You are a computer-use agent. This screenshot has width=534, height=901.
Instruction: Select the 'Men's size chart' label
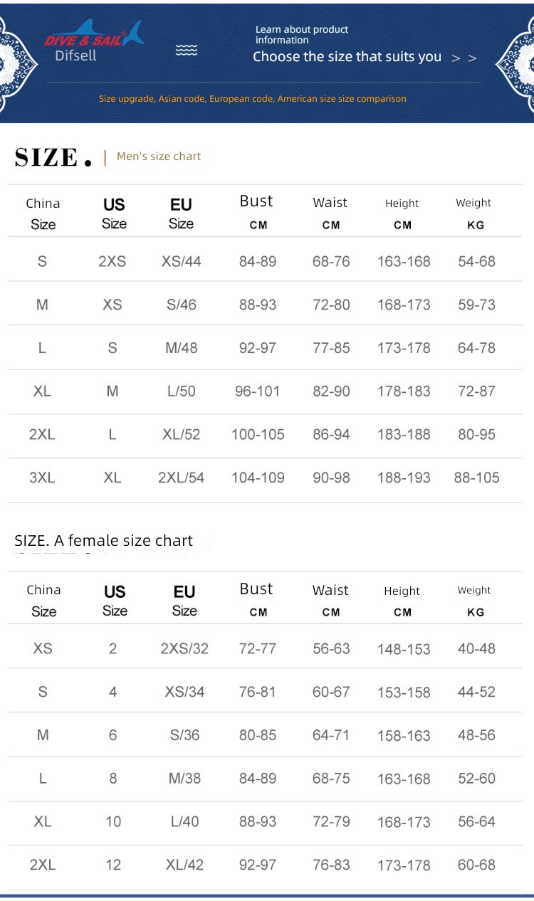[x=159, y=157]
